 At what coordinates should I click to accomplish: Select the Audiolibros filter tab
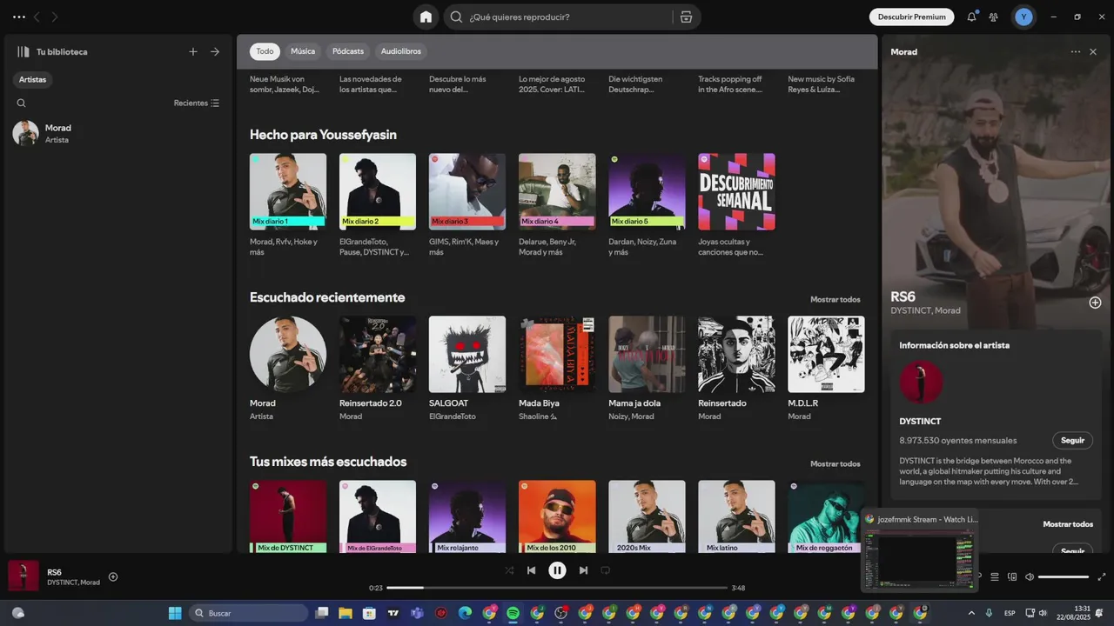coord(401,51)
